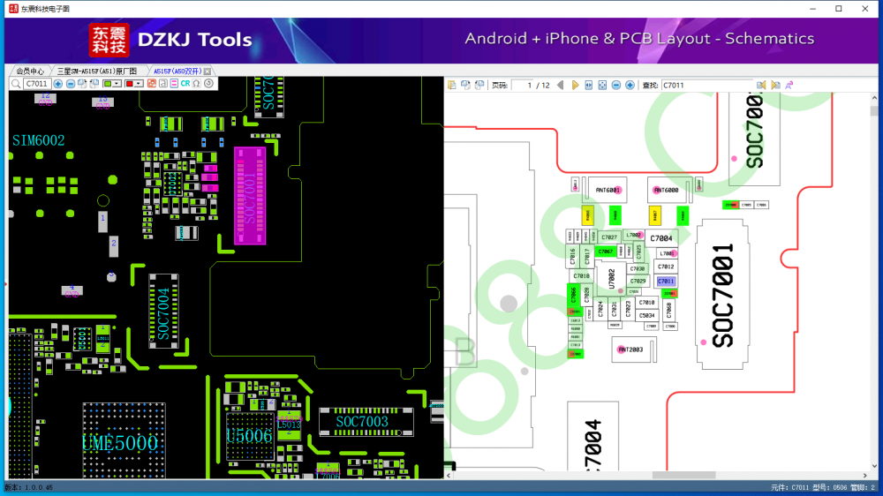Close the A515F(A50双开) tab
Viewport: 883px width, 496px height.
(207, 71)
